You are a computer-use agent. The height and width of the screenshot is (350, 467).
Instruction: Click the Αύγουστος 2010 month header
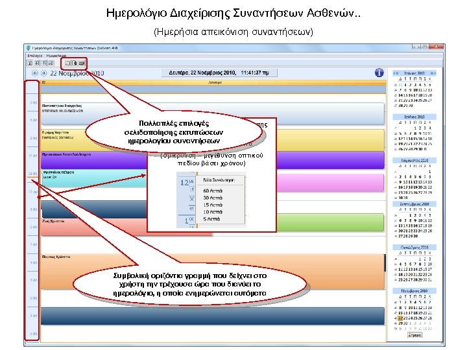(x=414, y=161)
